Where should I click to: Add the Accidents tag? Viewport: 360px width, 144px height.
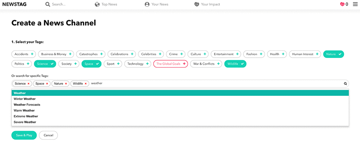click(x=24, y=54)
